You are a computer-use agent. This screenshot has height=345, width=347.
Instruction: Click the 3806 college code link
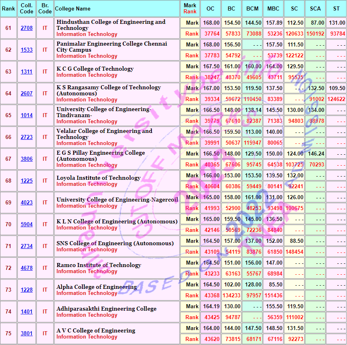(x=27, y=159)
